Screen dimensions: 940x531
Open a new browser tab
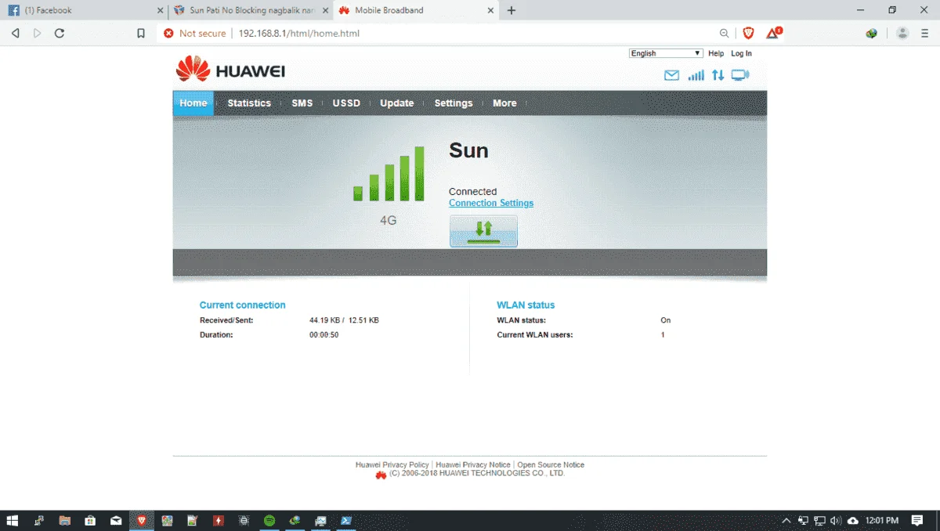point(512,10)
